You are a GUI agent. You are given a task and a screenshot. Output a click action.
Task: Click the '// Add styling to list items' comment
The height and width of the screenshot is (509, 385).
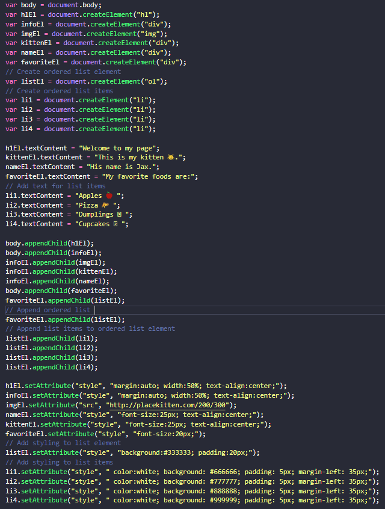60,462
